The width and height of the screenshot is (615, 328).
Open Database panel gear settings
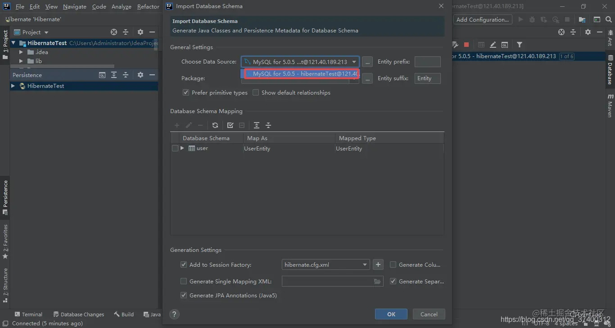(x=588, y=32)
